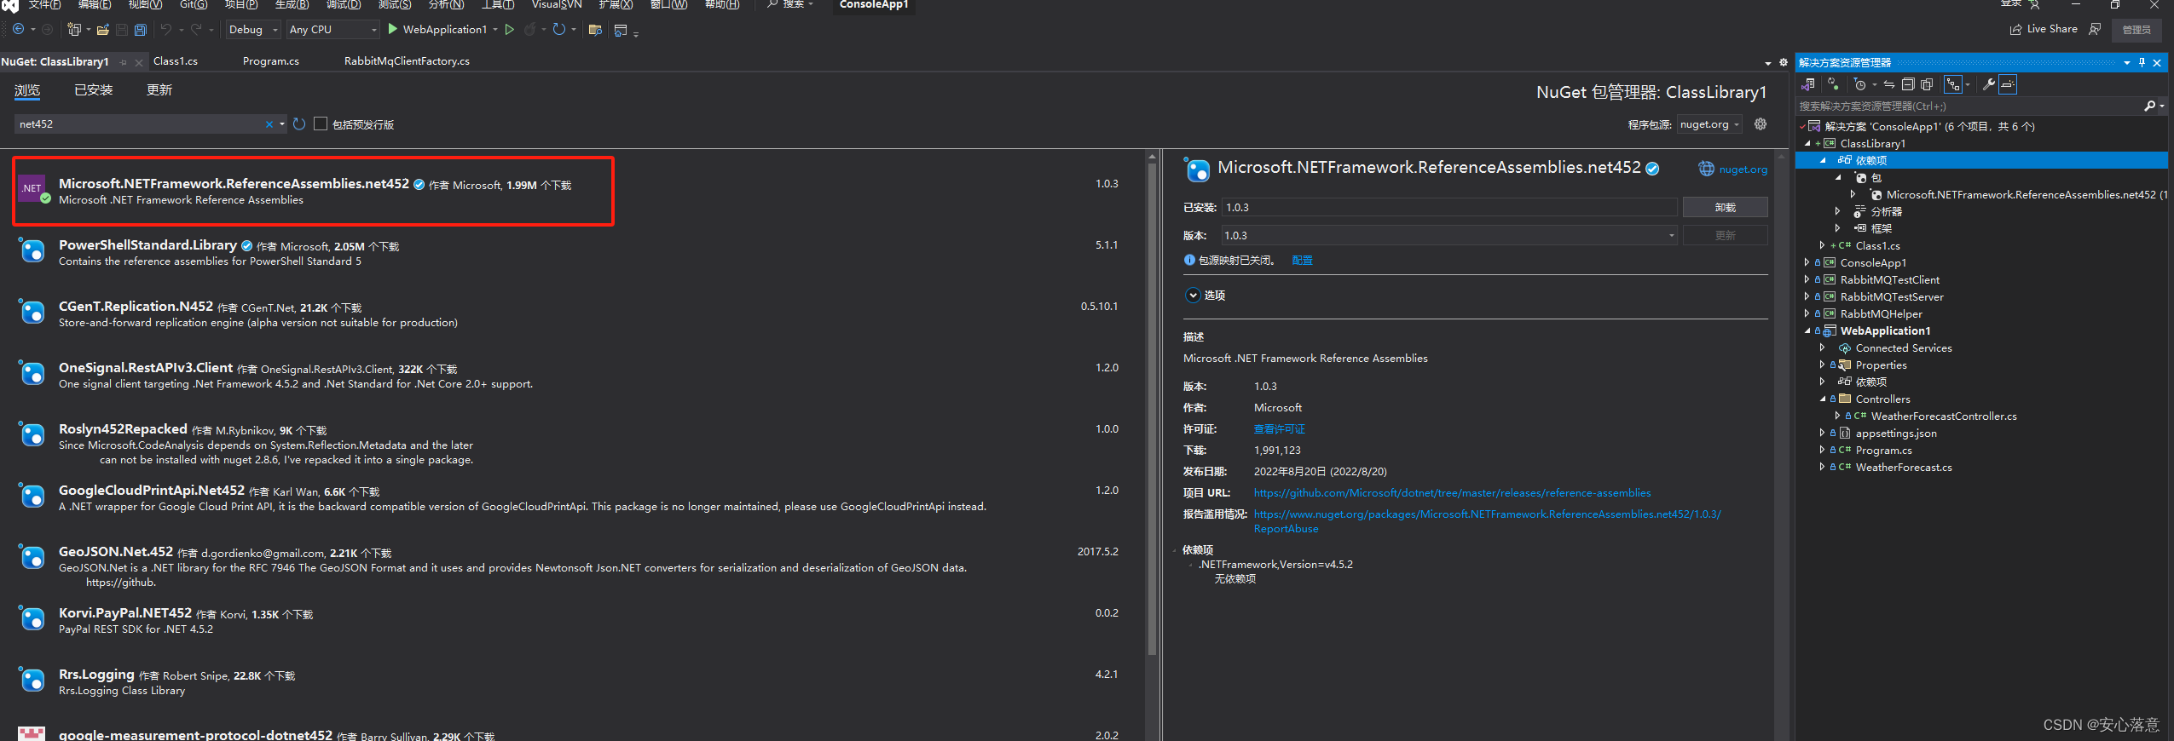Select WeatherForecastController.cs in Solution Explorer
2174x741 pixels.
pyautogui.click(x=1944, y=416)
